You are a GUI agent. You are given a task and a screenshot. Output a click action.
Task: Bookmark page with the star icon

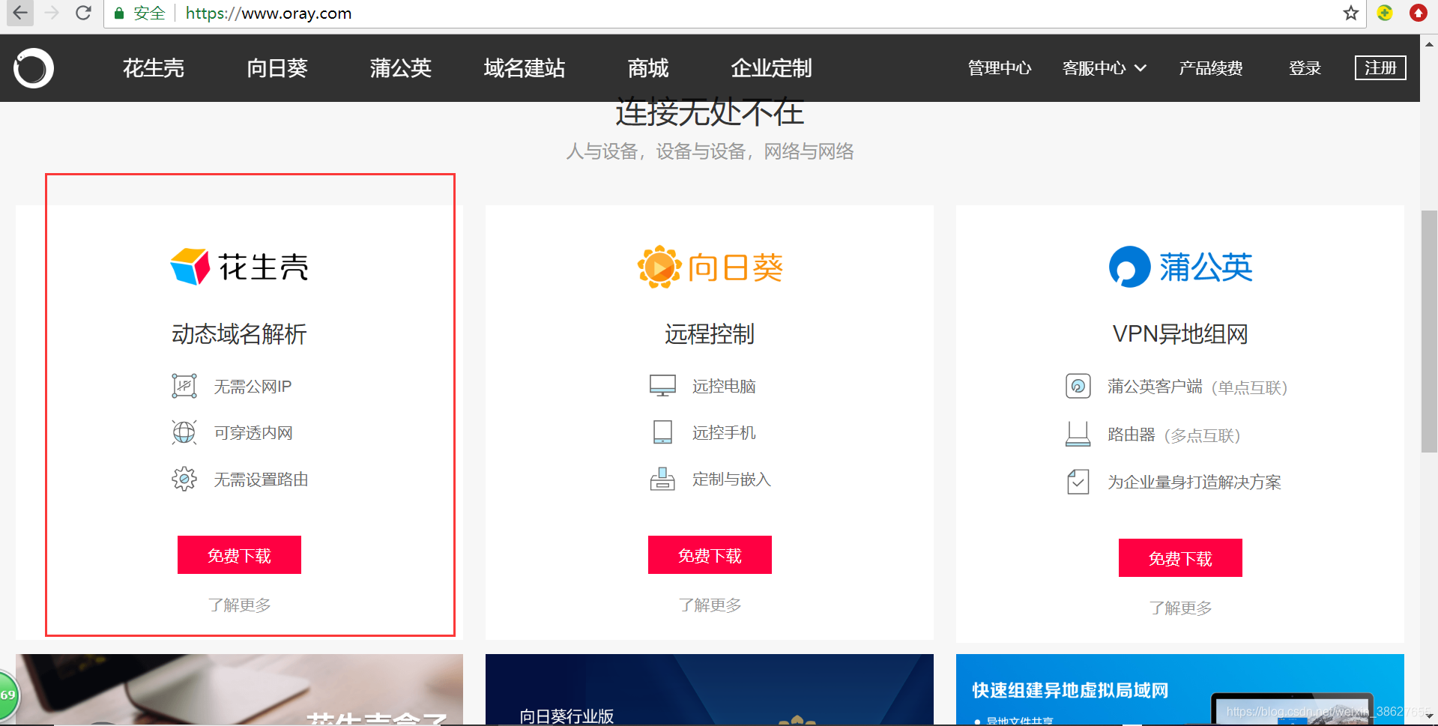1350,13
